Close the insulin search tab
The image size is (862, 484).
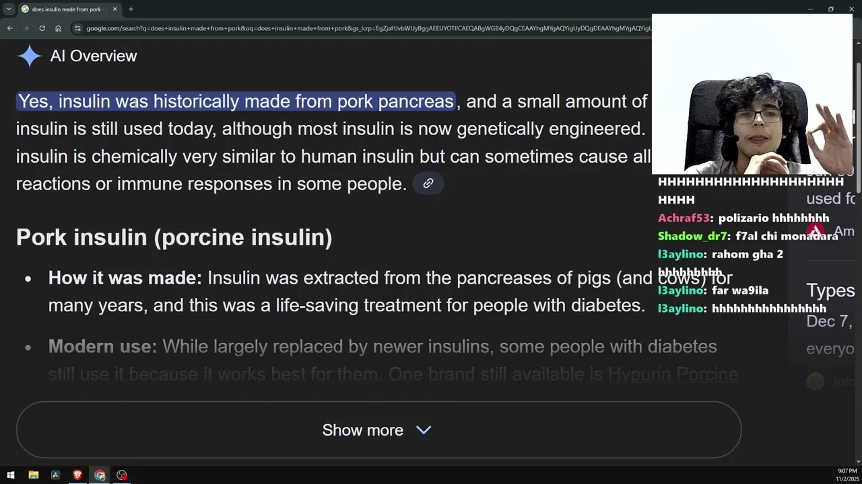click(x=114, y=9)
